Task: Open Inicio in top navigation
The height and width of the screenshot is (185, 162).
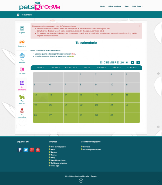Action: click(x=102, y=6)
